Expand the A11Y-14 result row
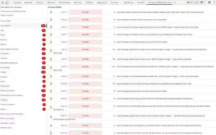This screenshot has height=135, width=216. pyautogui.click(x=51, y=117)
